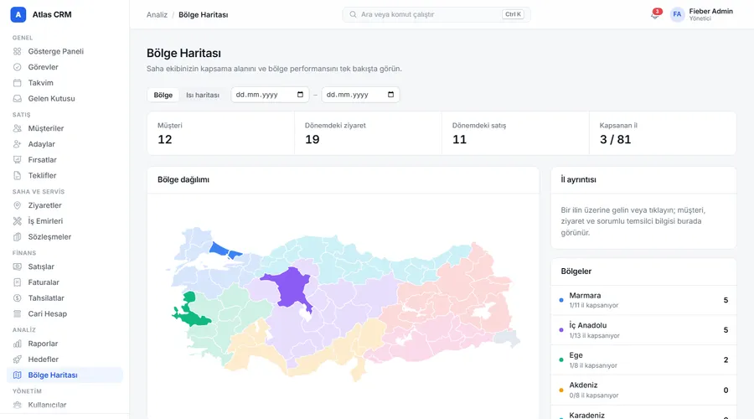Switch to Isı haritası mode
Viewport: 754px width, 419px height.
pos(203,95)
